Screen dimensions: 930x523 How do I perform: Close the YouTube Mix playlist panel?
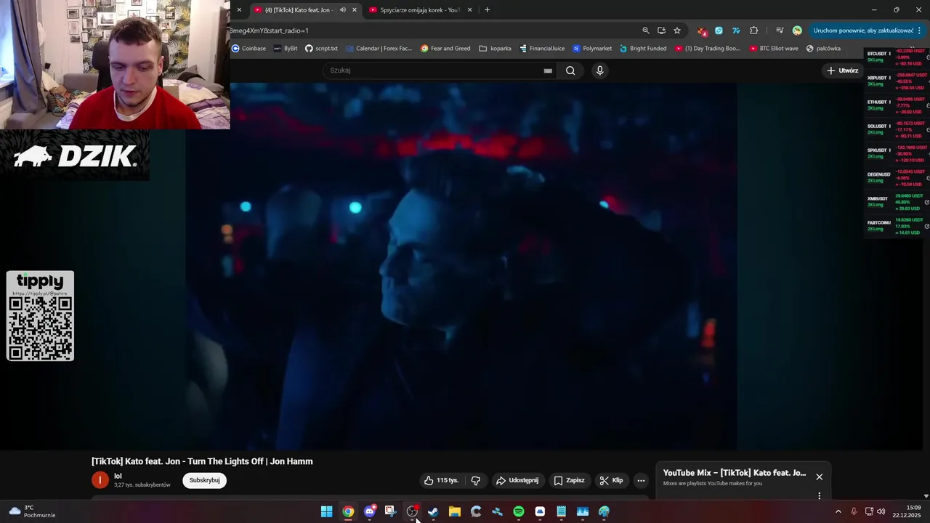click(x=819, y=477)
